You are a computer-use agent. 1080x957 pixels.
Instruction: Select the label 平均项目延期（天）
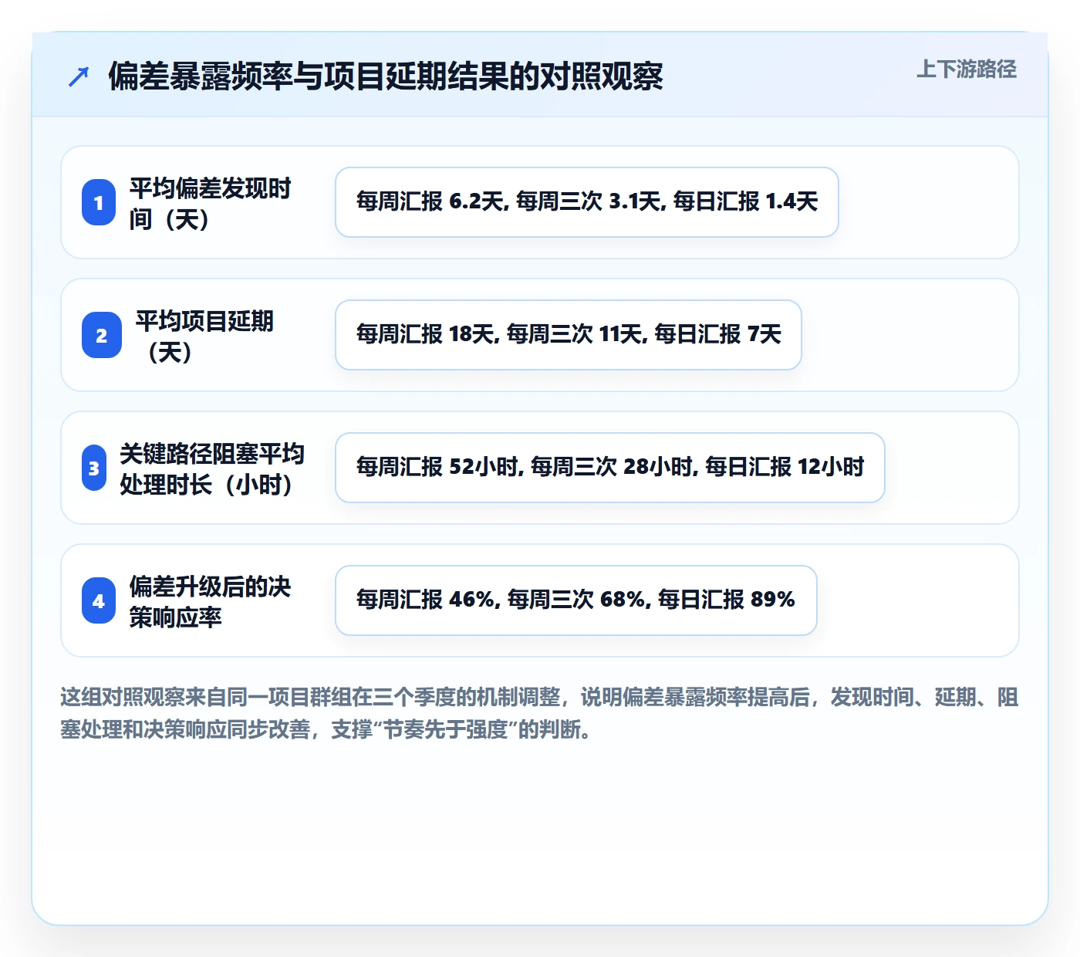(x=204, y=336)
